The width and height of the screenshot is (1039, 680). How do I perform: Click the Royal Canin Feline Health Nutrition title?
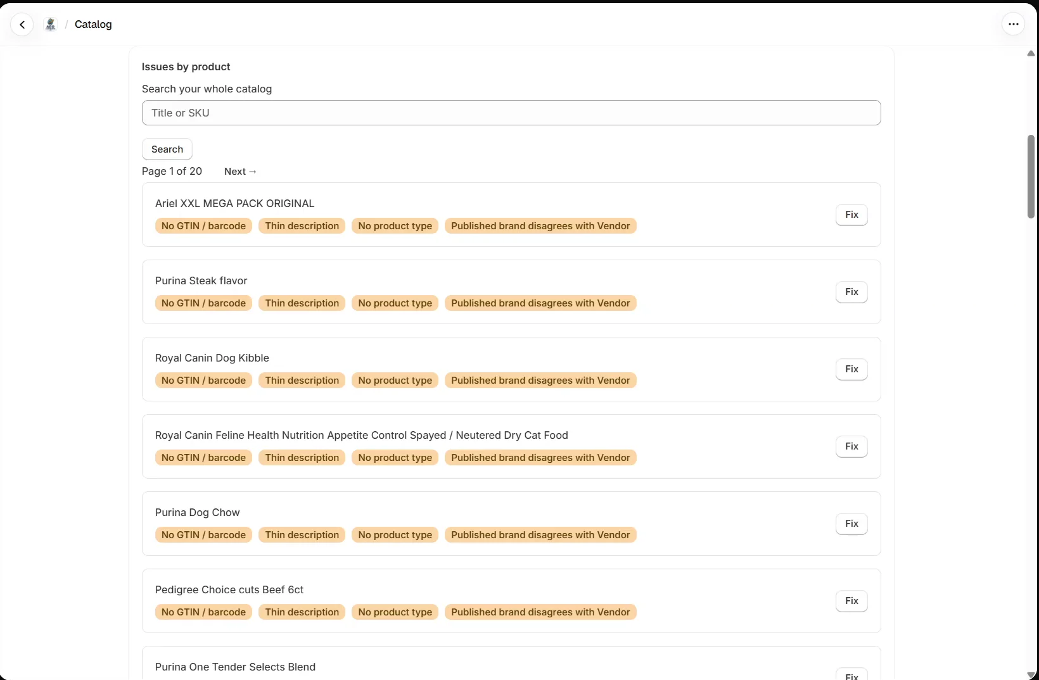[x=362, y=436]
